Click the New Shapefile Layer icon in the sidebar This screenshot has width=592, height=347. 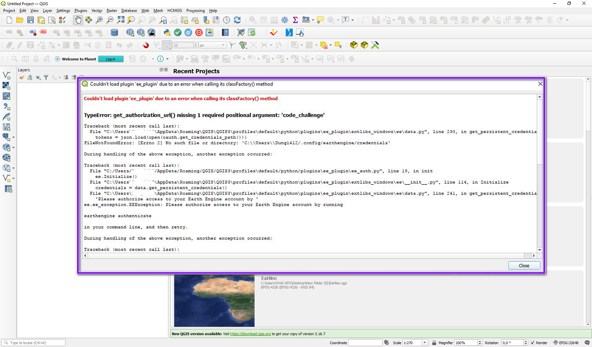coord(6,178)
